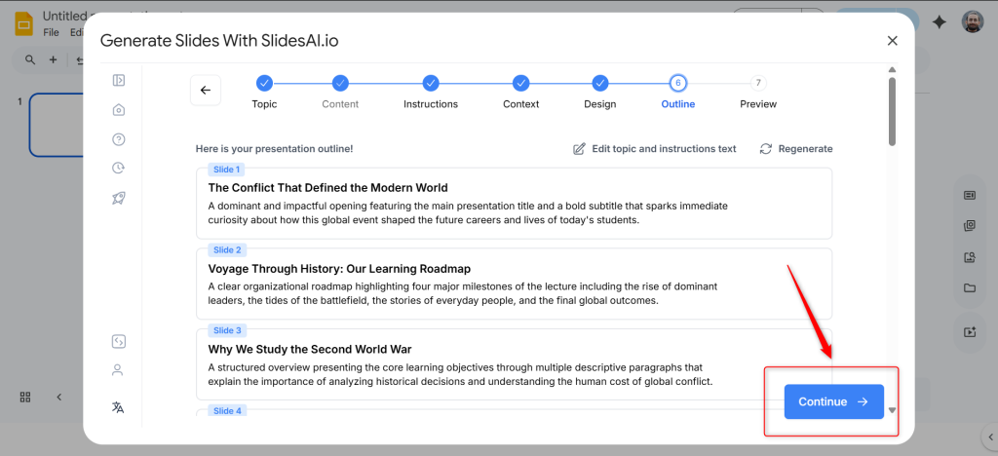Click the dialog scrollbar up arrow
Viewport: 998px width, 456px height.
[892, 70]
